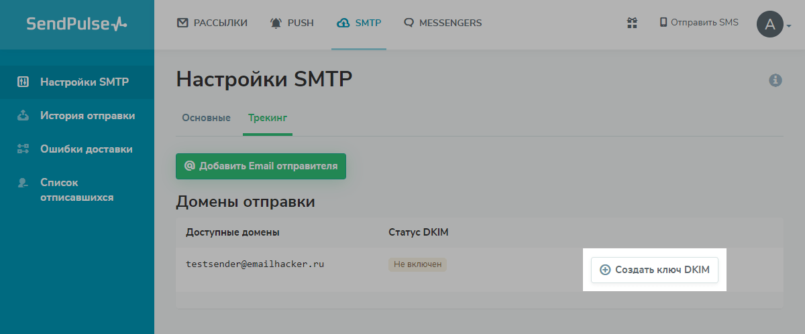Open the MESSENGERS section
The image size is (805, 334).
tap(443, 23)
